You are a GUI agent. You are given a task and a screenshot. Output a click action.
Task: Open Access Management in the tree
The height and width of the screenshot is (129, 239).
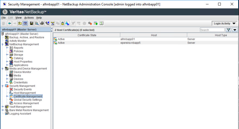coord(26,103)
